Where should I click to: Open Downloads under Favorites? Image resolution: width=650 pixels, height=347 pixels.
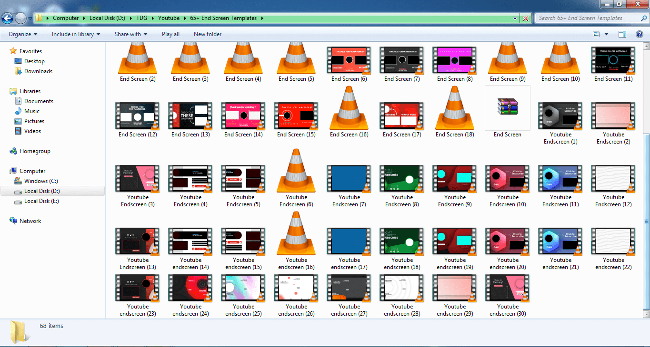coord(38,71)
